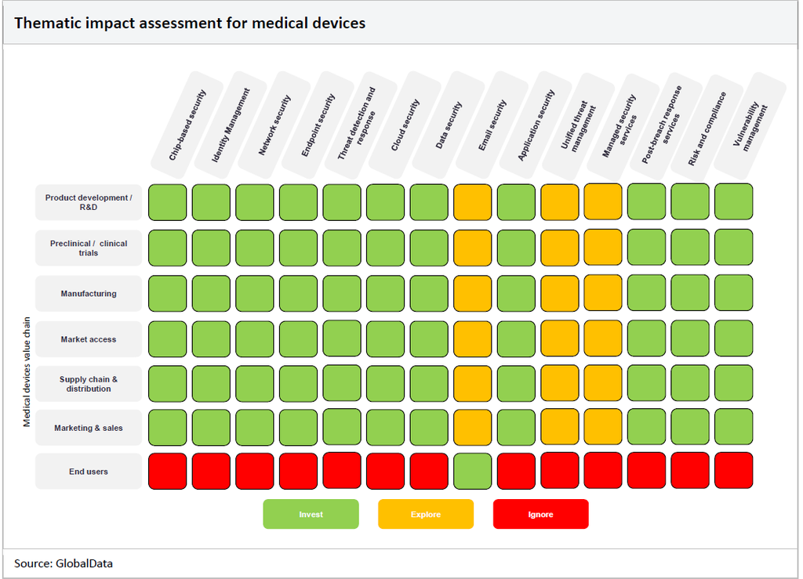Screen dimensions: 803x579
Task: Select the Marketing & sales row label
Action: 89,428
